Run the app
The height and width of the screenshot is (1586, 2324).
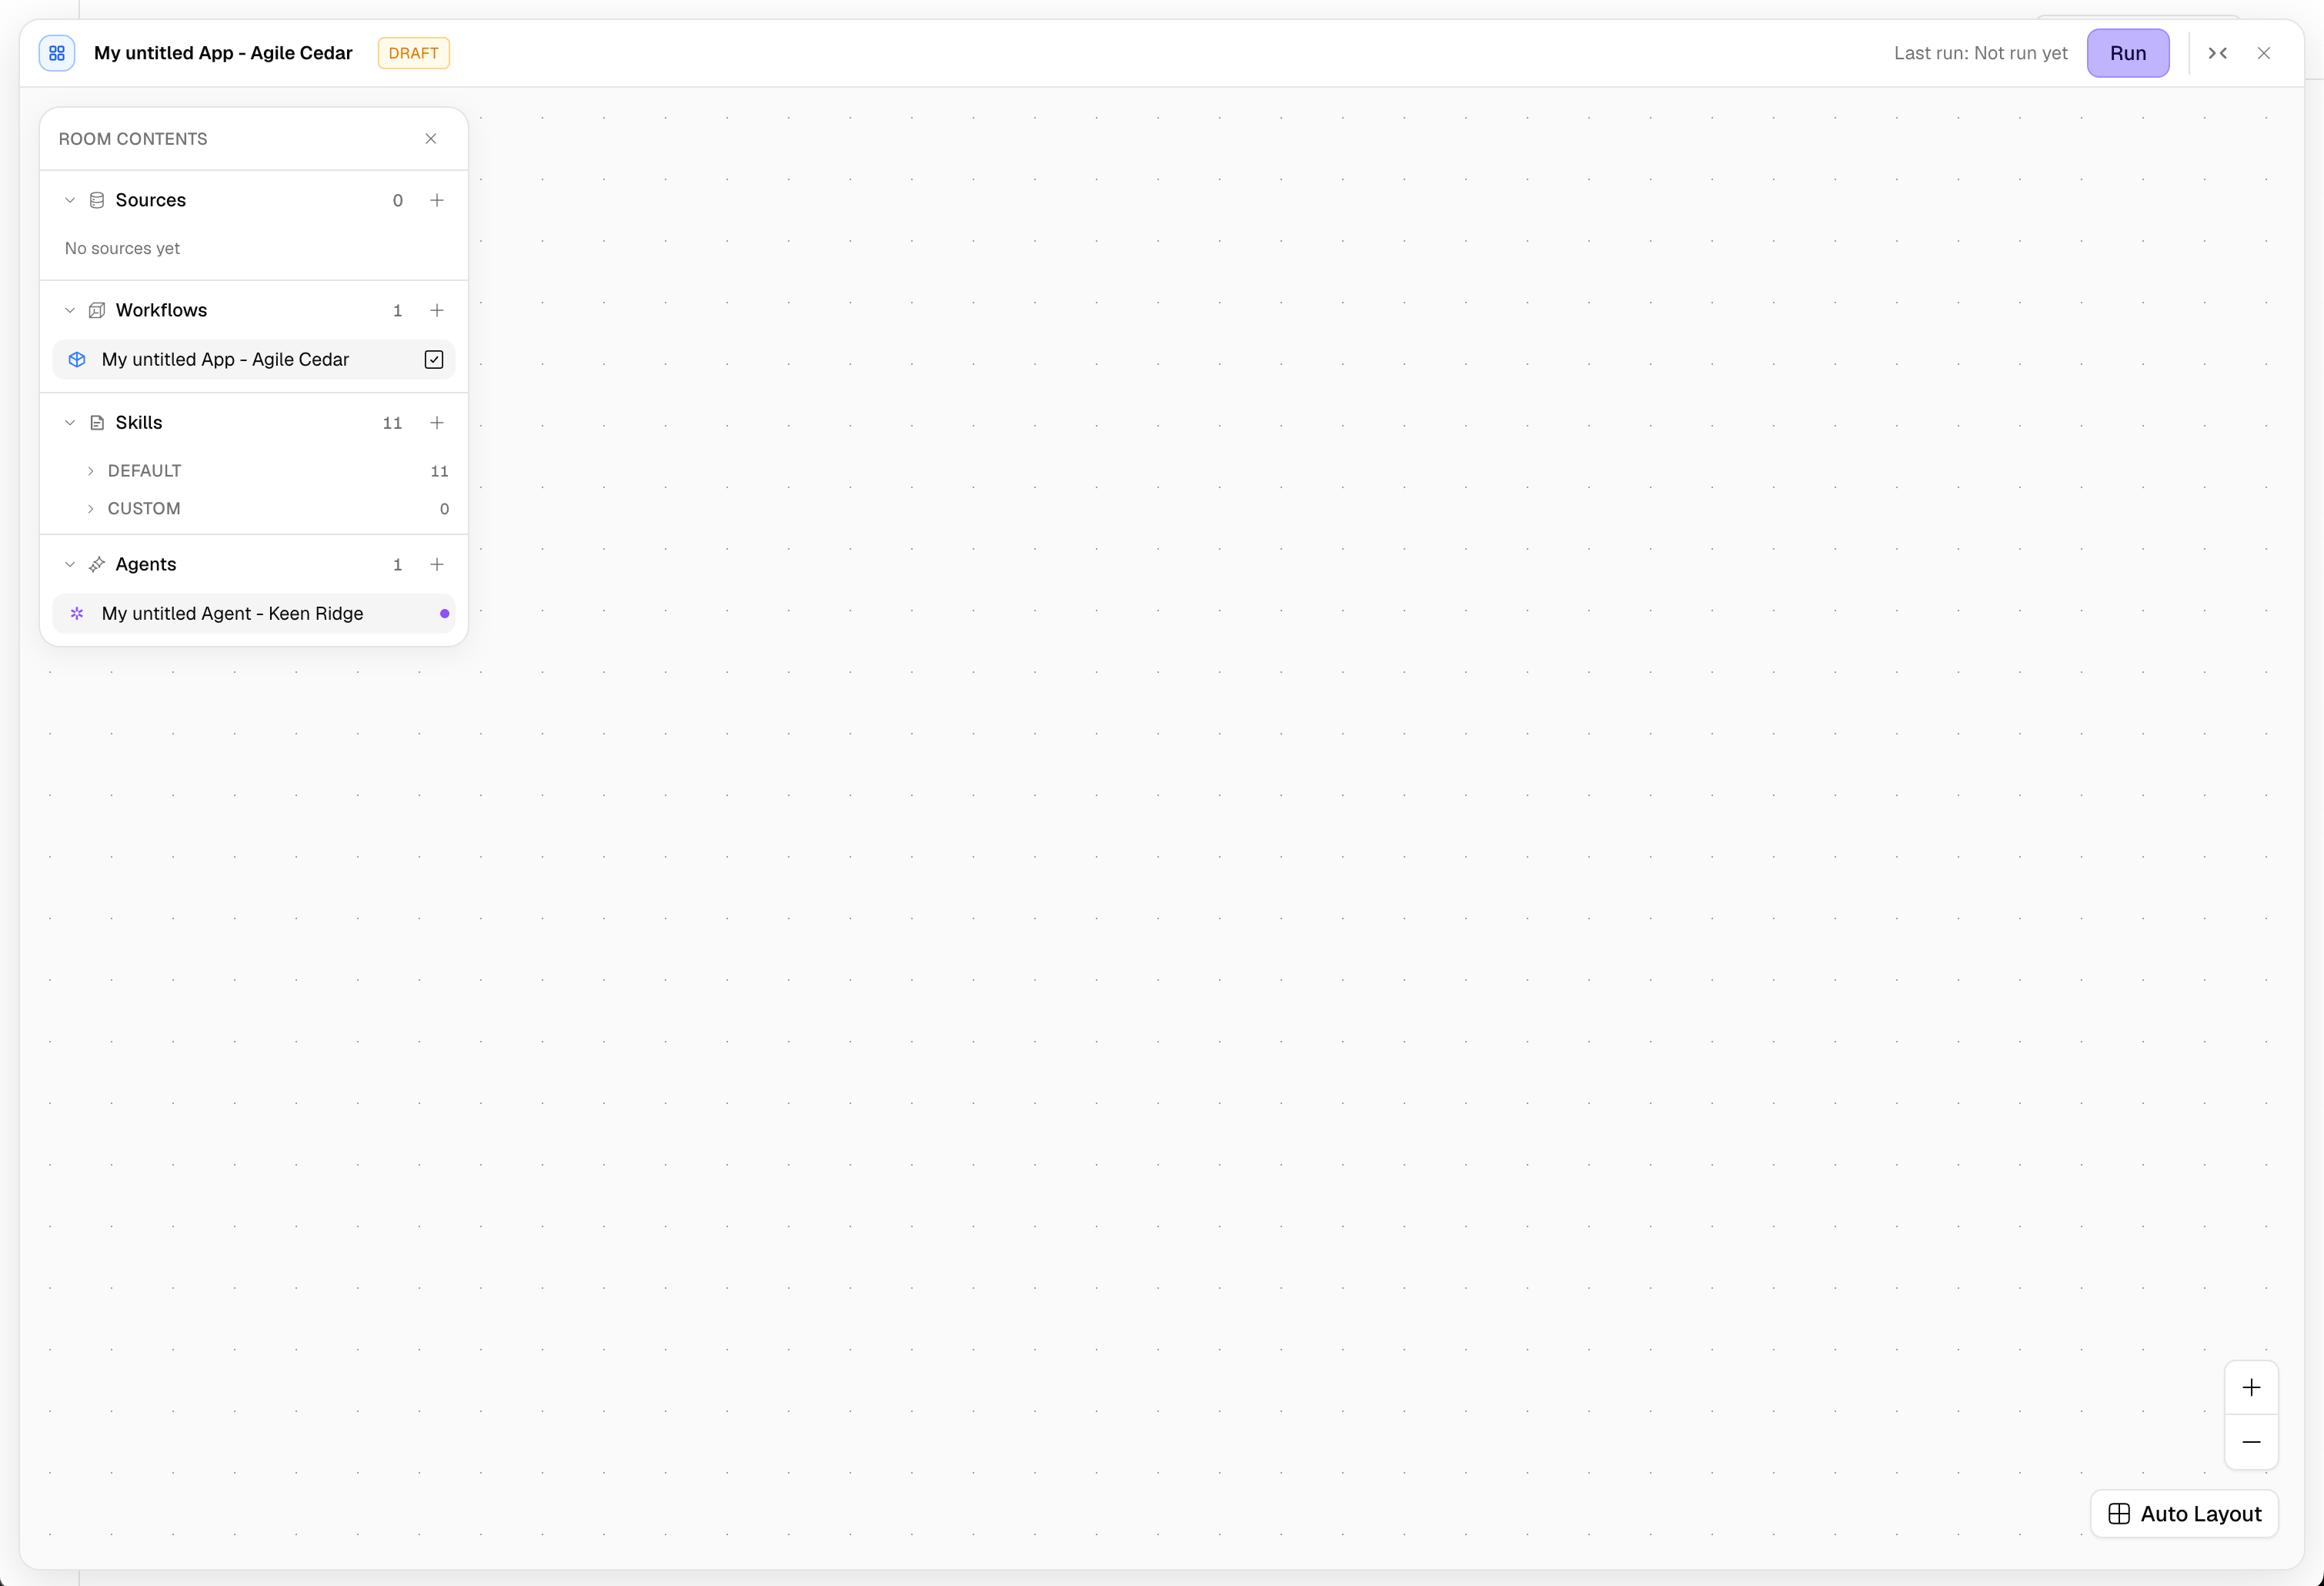(x=2127, y=53)
